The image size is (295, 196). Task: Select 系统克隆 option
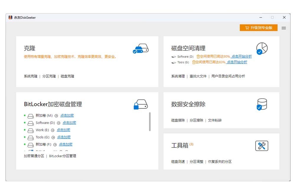tap(30, 76)
